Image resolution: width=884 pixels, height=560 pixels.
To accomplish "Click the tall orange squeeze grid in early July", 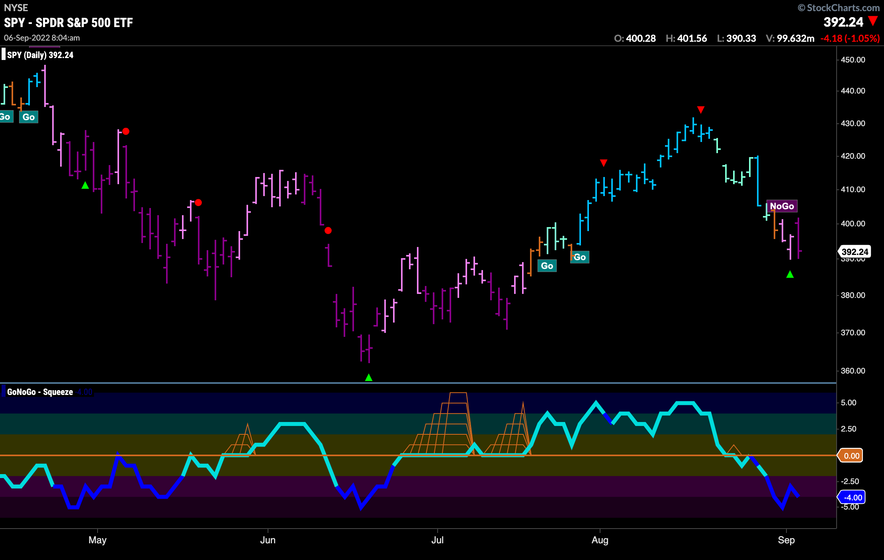I will pos(438,424).
